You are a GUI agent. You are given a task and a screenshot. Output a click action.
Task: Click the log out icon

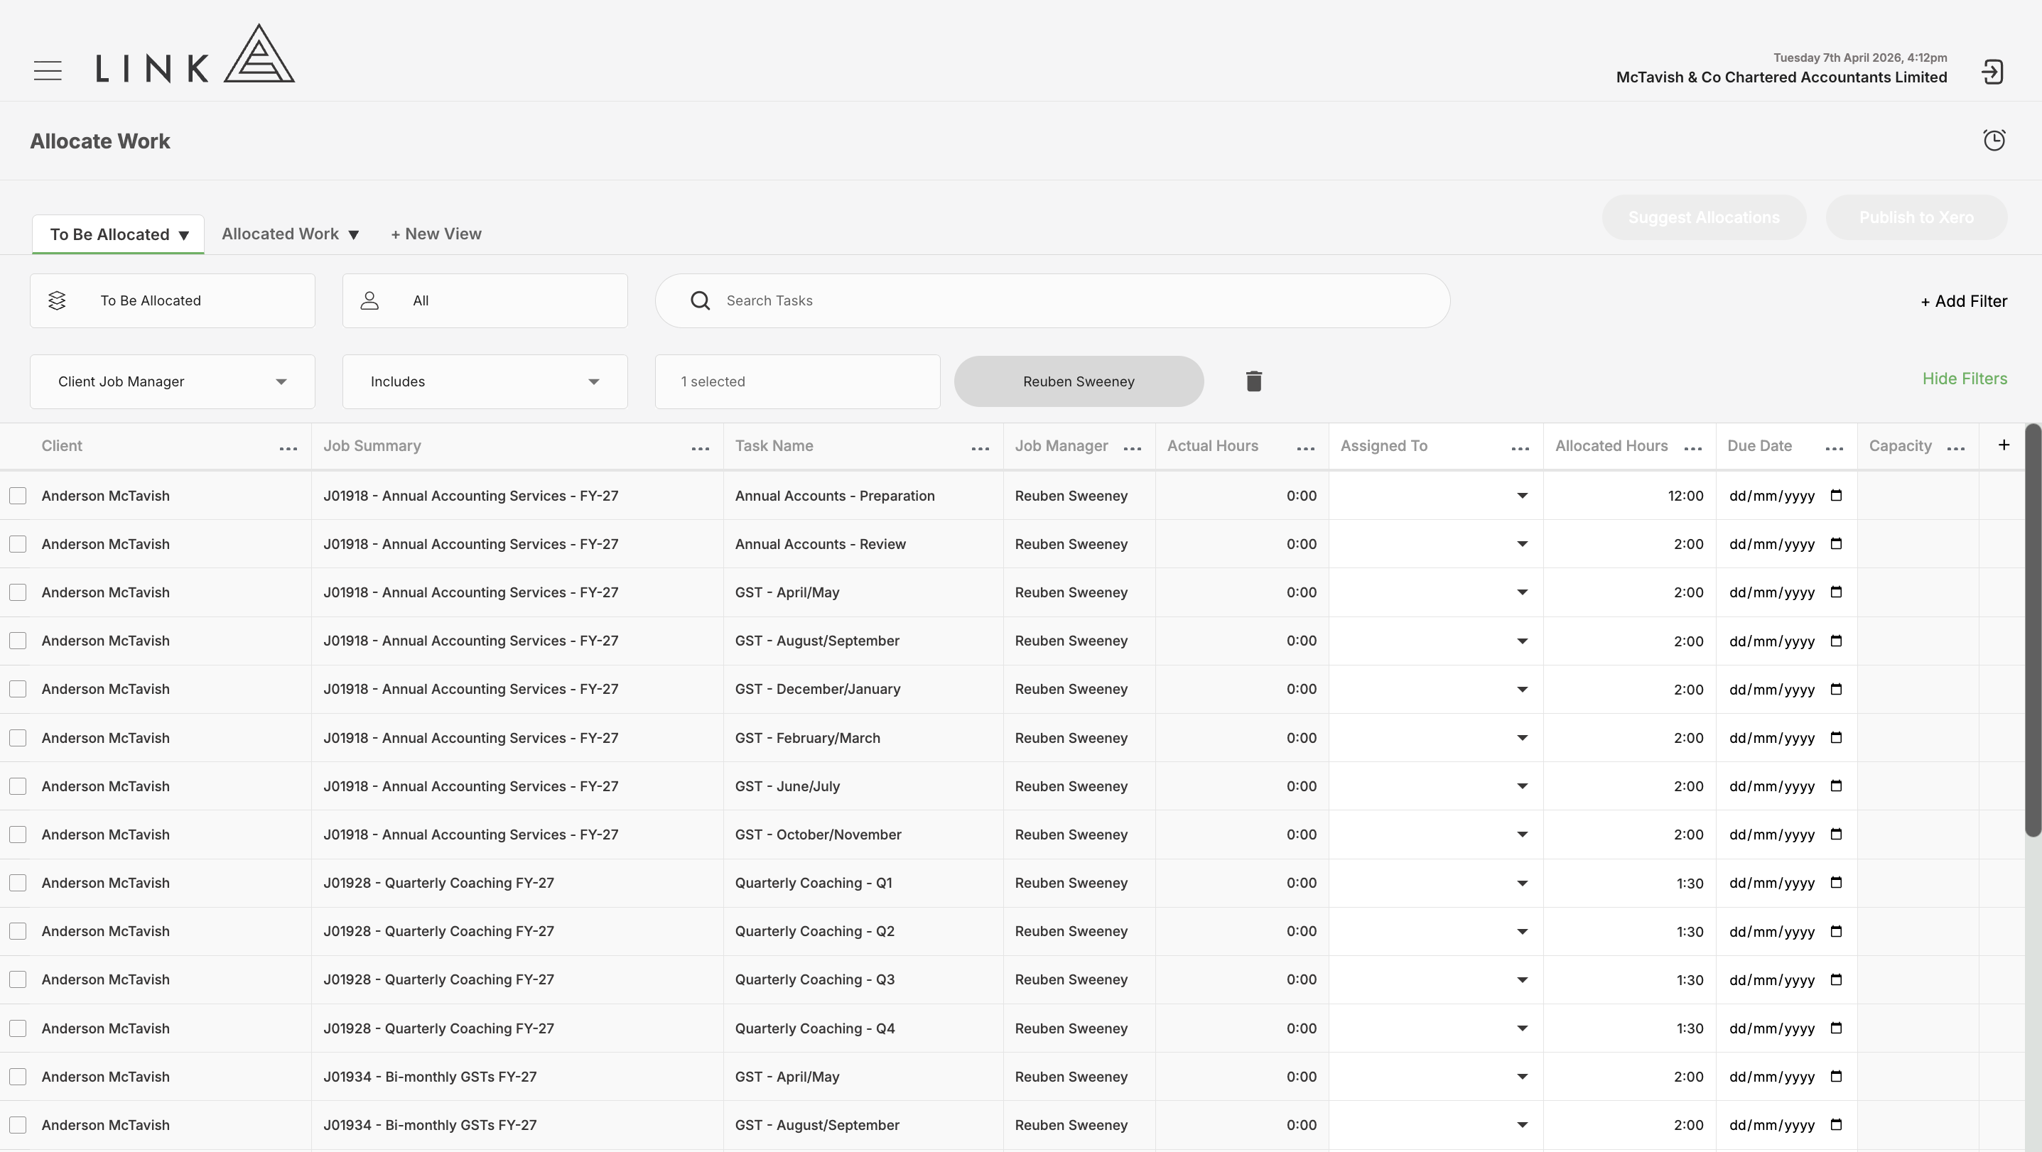[x=1993, y=72]
